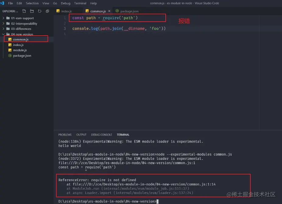Switch to the OUTPUT panel tab
Image resolution: width=282 pixels, height=204 pixels.
[x=81, y=135]
